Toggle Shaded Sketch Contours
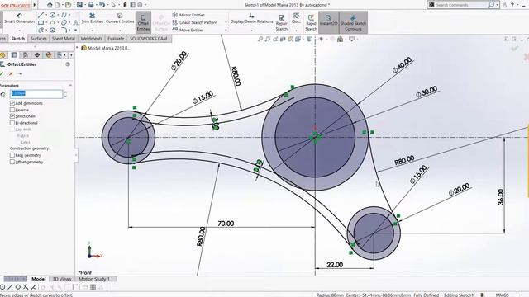Image resolution: width=529 pixels, height=297 pixels. click(353, 22)
